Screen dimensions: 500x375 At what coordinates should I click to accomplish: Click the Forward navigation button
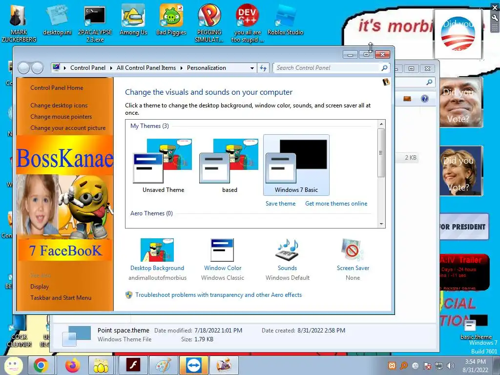click(x=37, y=68)
